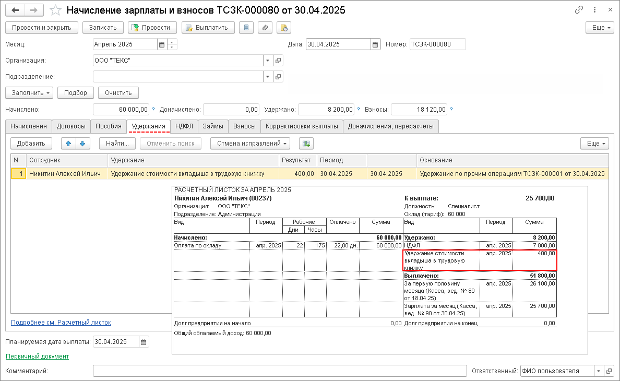Expand the Организация dropdown list

pos(267,61)
